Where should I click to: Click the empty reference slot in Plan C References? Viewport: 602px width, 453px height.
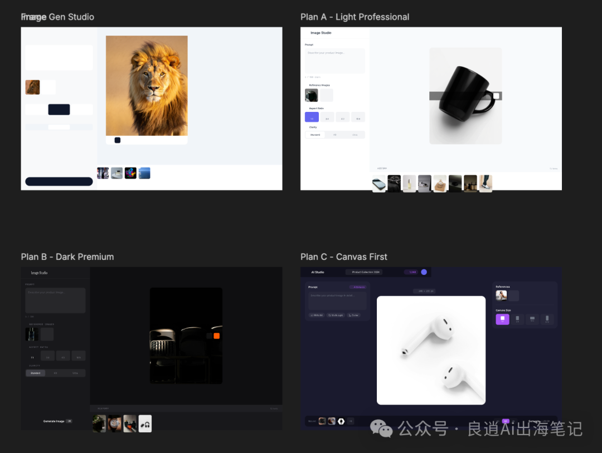pyautogui.click(x=513, y=296)
